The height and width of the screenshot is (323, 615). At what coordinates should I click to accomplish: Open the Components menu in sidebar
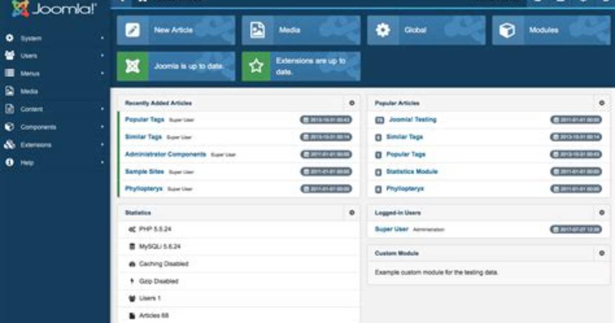(x=38, y=127)
